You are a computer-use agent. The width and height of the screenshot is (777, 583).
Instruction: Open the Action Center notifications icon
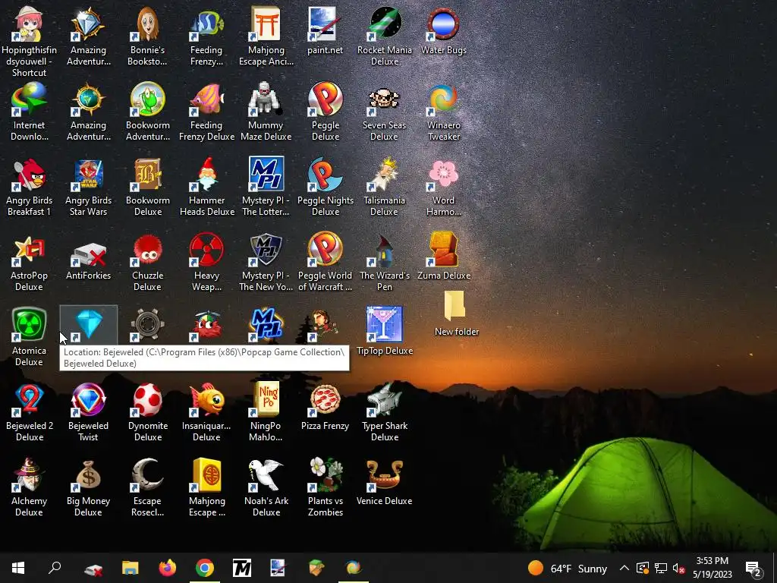pyautogui.click(x=753, y=568)
